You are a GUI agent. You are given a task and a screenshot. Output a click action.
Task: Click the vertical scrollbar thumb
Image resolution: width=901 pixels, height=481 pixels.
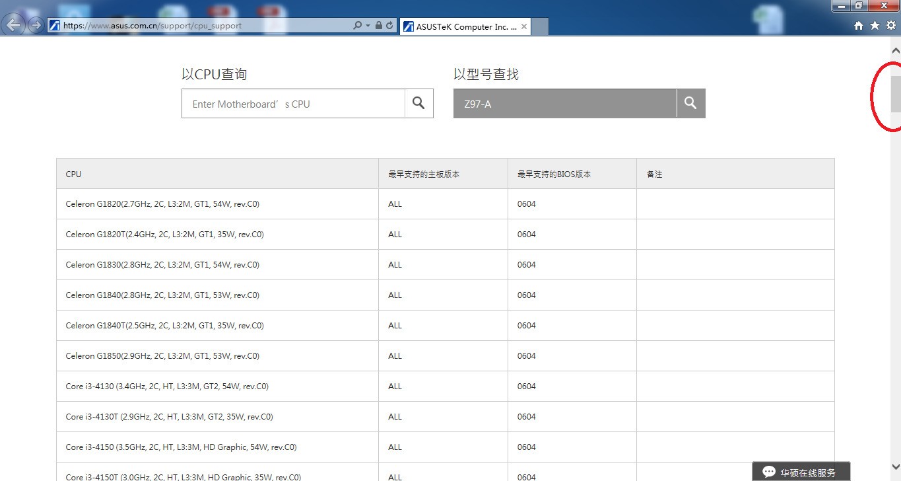click(x=896, y=94)
